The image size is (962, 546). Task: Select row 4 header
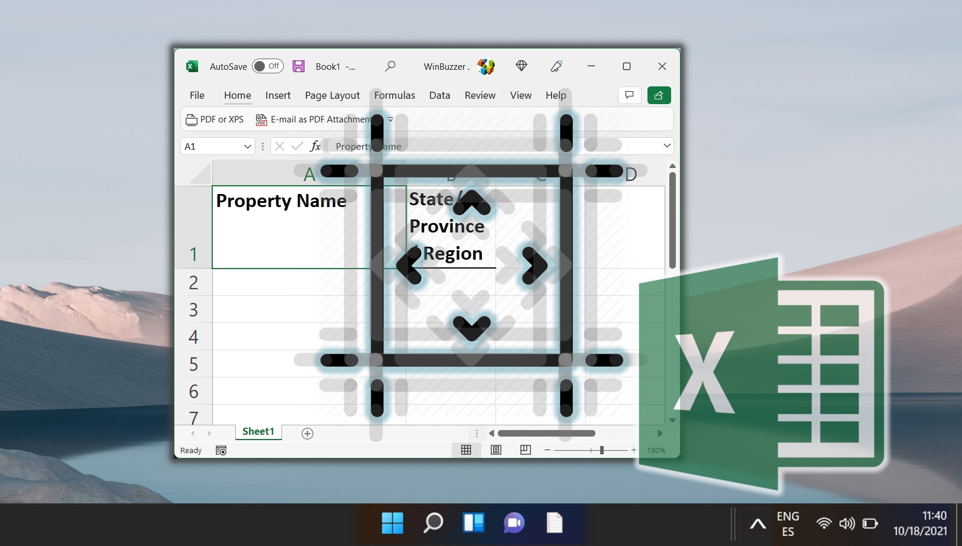tap(193, 337)
